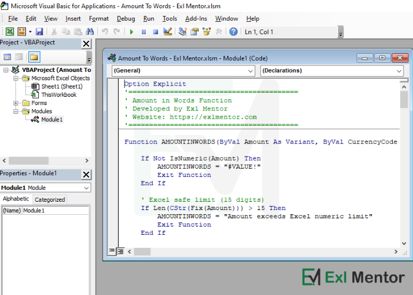This screenshot has width=413, height=295.
Task: Save the workbook with the disk icon
Action: [x=40, y=32]
